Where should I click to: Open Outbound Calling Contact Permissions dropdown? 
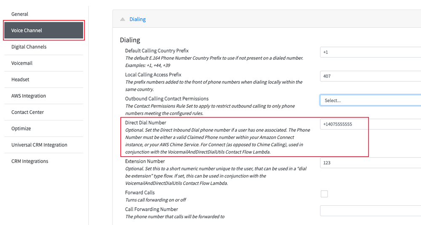point(370,100)
